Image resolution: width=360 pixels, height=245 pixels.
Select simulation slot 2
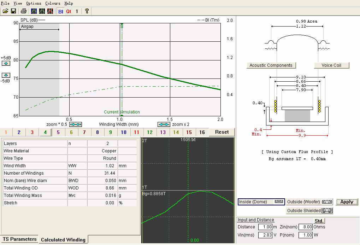click(x=19, y=132)
